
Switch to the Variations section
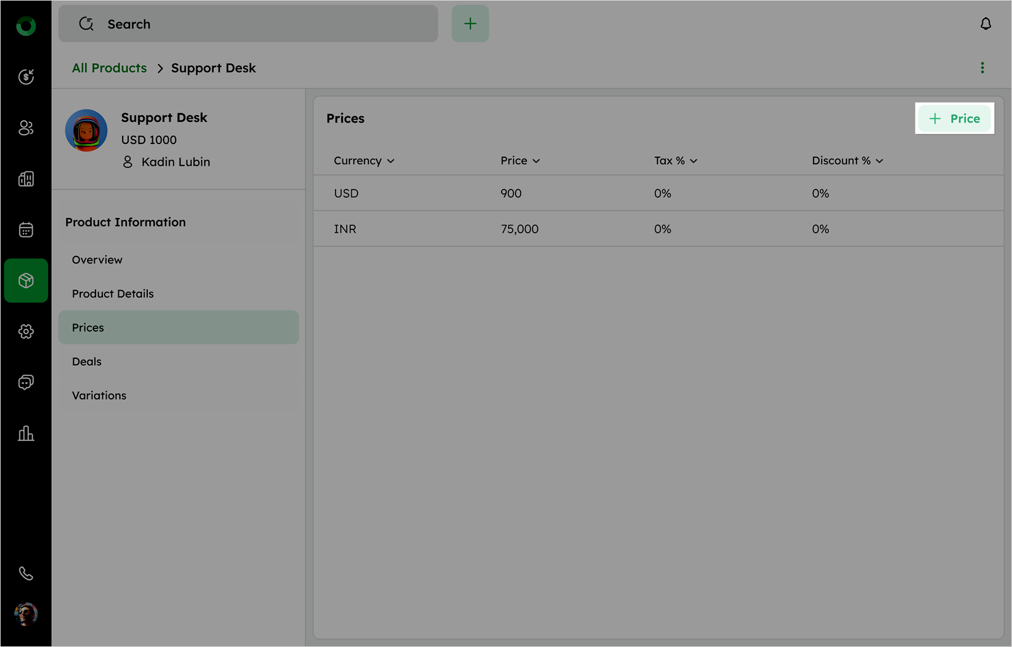coord(99,396)
